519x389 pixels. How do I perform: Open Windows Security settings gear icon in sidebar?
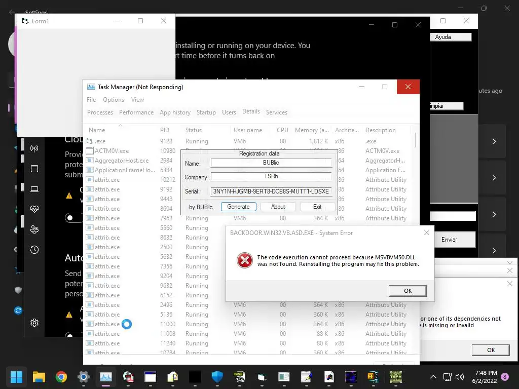click(x=34, y=323)
